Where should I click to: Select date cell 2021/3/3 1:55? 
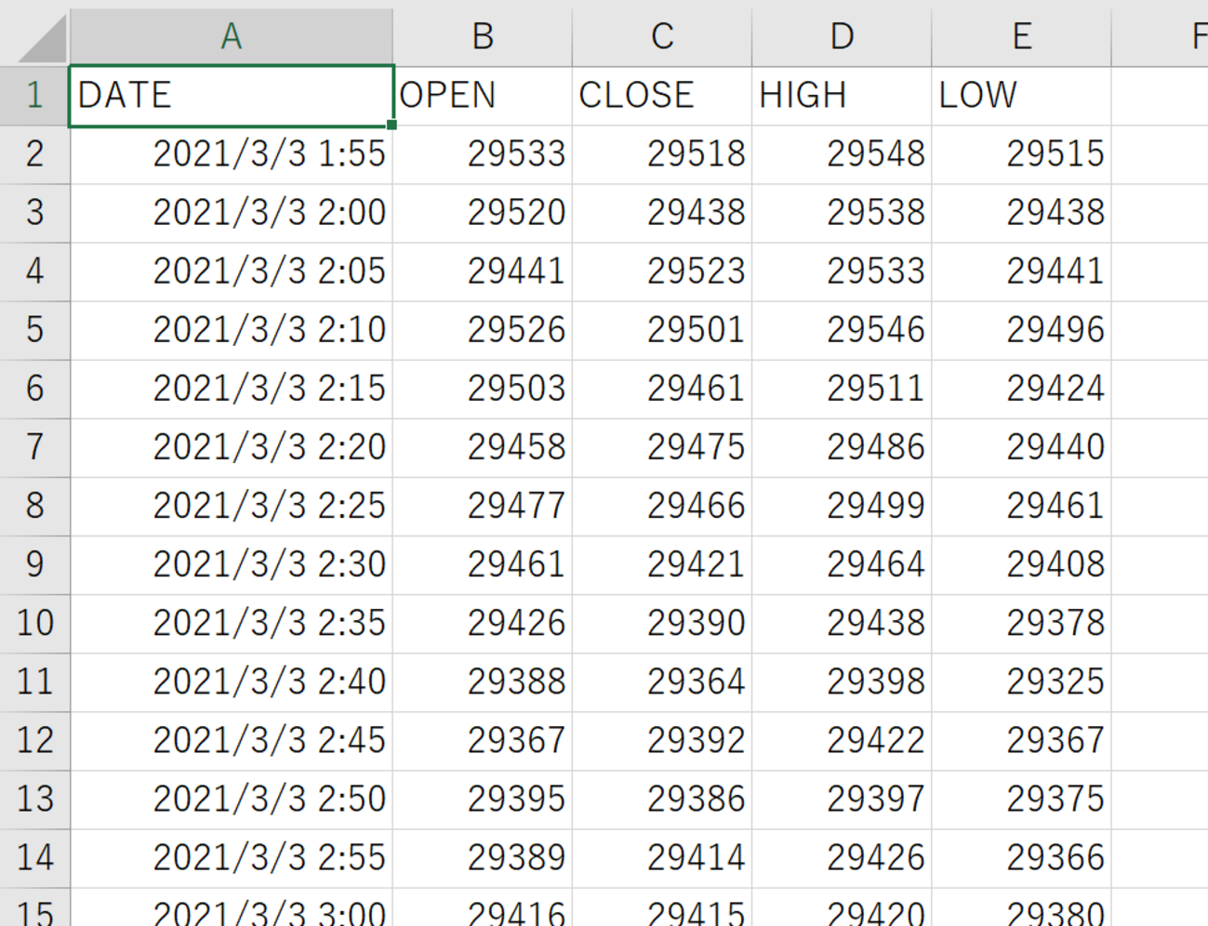[232, 154]
